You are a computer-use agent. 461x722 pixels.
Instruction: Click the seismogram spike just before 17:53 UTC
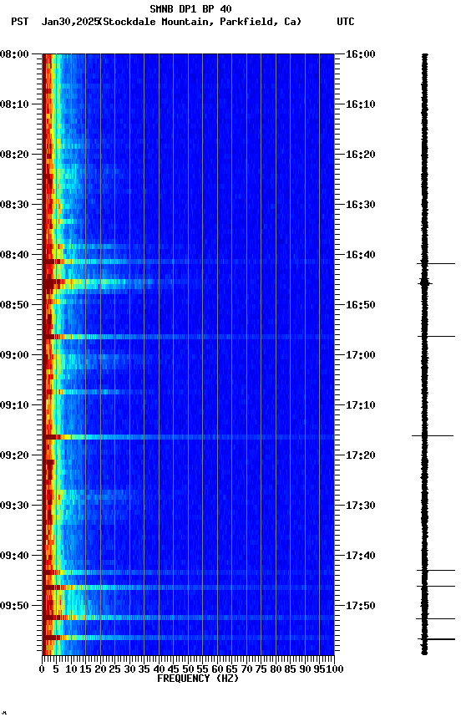(435, 619)
